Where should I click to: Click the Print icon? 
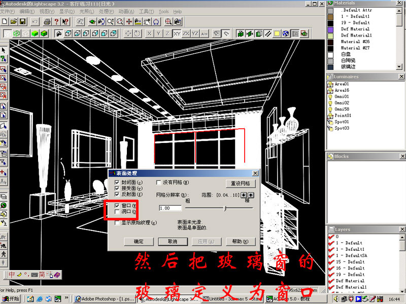click(x=47, y=21)
